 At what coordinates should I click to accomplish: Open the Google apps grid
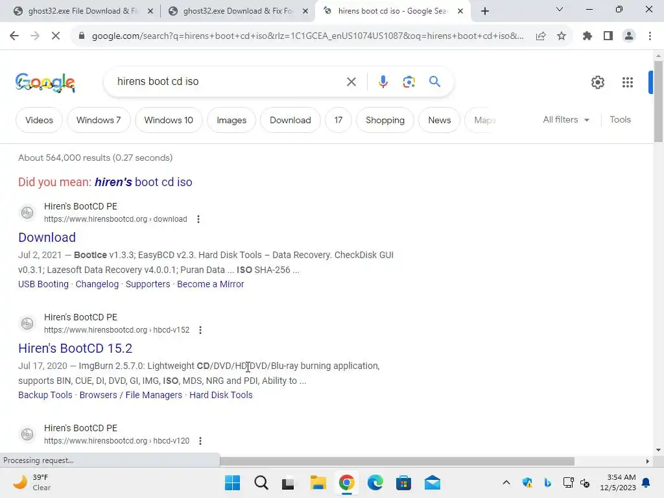click(x=628, y=82)
